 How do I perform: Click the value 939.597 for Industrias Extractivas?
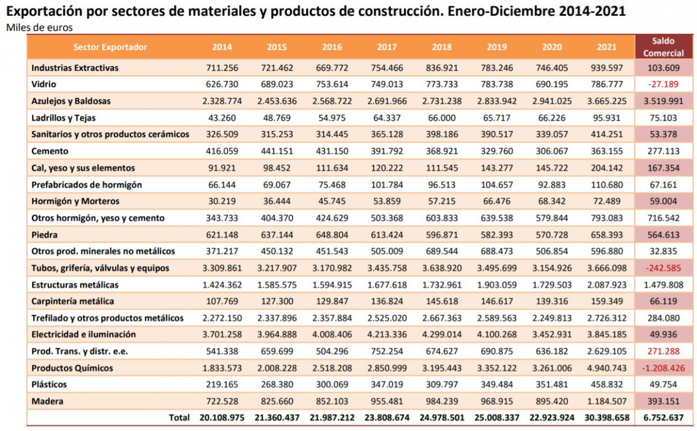[x=607, y=68]
